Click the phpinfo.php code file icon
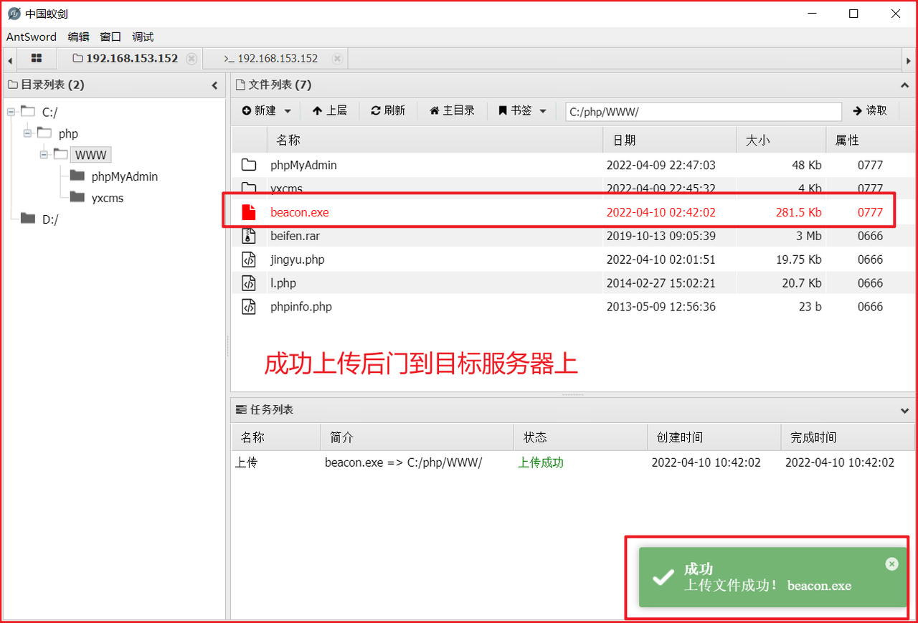This screenshot has width=918, height=623. (249, 307)
